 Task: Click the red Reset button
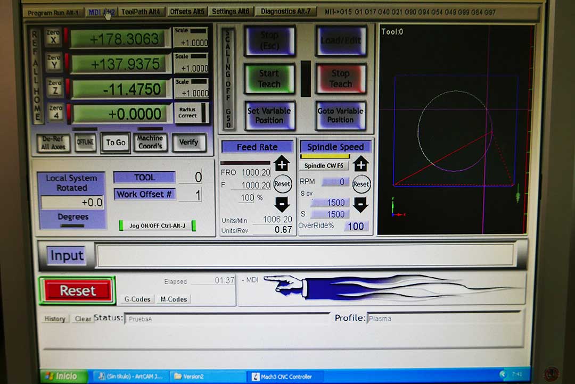[78, 290]
